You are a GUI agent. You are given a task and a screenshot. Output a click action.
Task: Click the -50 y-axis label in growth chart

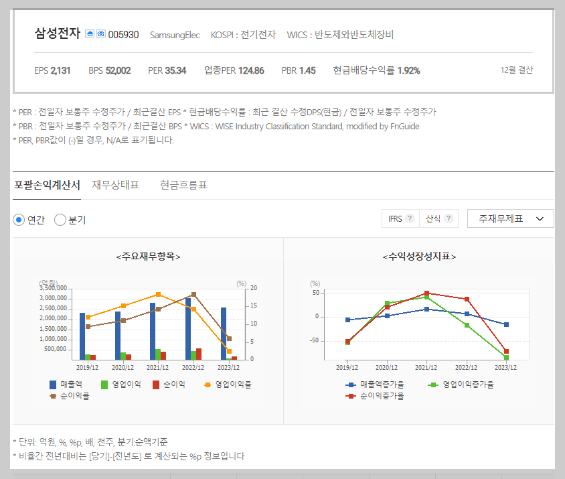tap(315, 340)
